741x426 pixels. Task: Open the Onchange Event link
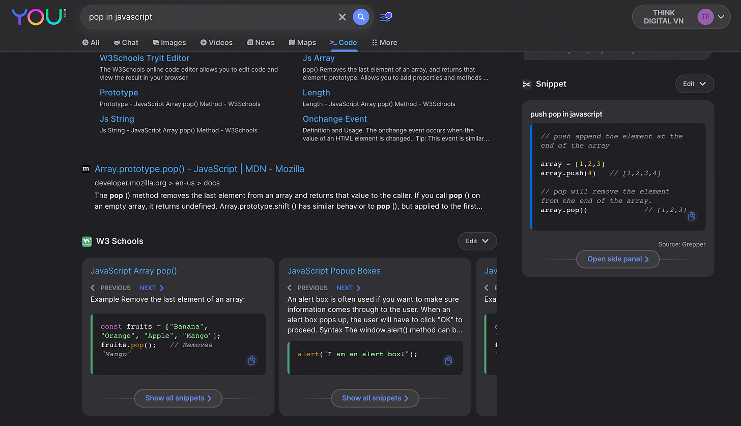335,119
